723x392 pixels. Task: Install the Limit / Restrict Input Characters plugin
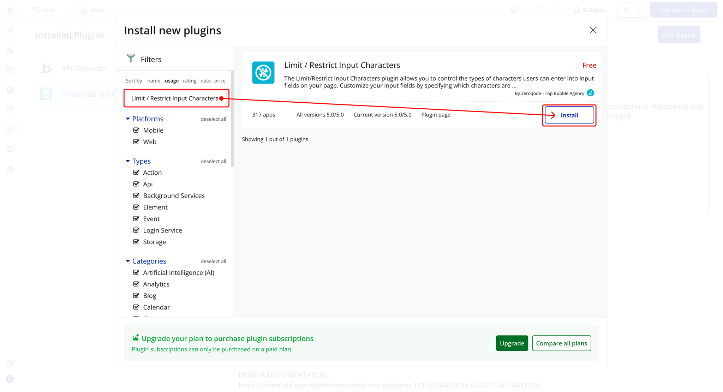[x=569, y=115]
